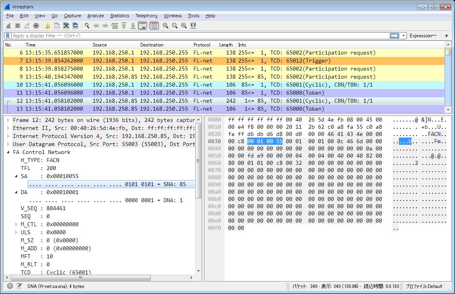
Task: Add a display filter button with the plus icon
Action: click(x=447, y=36)
